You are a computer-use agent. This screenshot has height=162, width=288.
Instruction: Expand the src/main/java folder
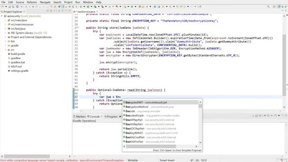pos(5,20)
